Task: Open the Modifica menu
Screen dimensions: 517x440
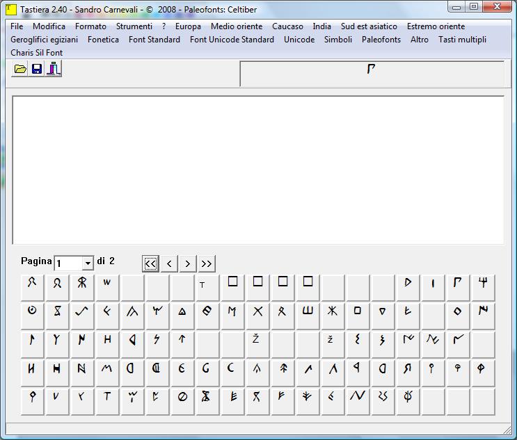Action: (49, 26)
